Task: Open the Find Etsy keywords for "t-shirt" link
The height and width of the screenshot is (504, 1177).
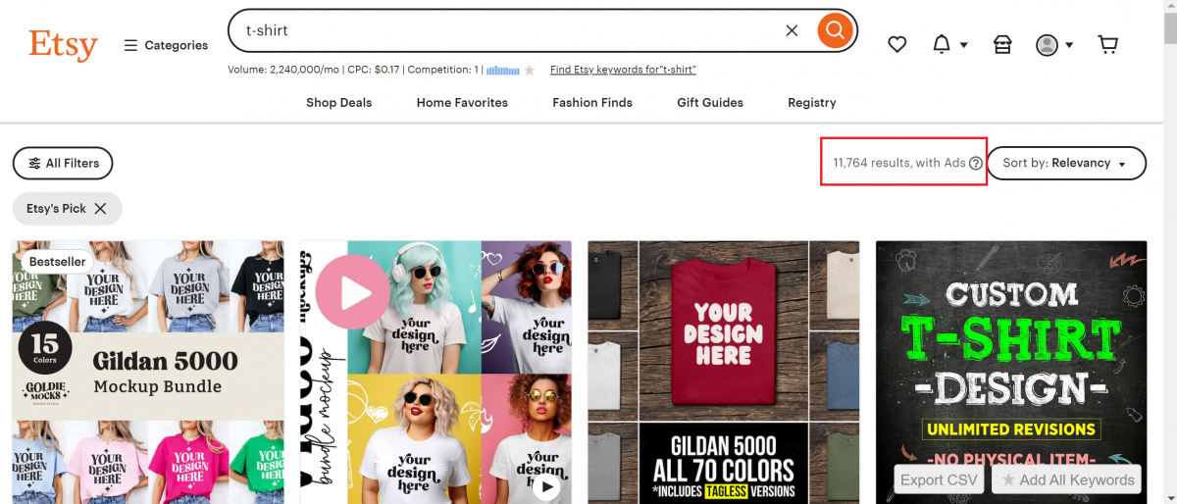Action: pos(623,70)
